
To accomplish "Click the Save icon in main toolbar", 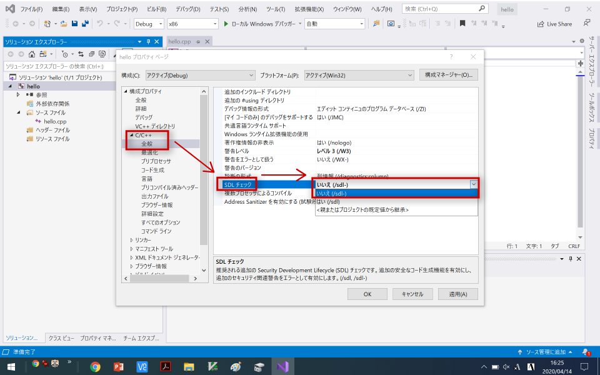I will click(x=74, y=24).
